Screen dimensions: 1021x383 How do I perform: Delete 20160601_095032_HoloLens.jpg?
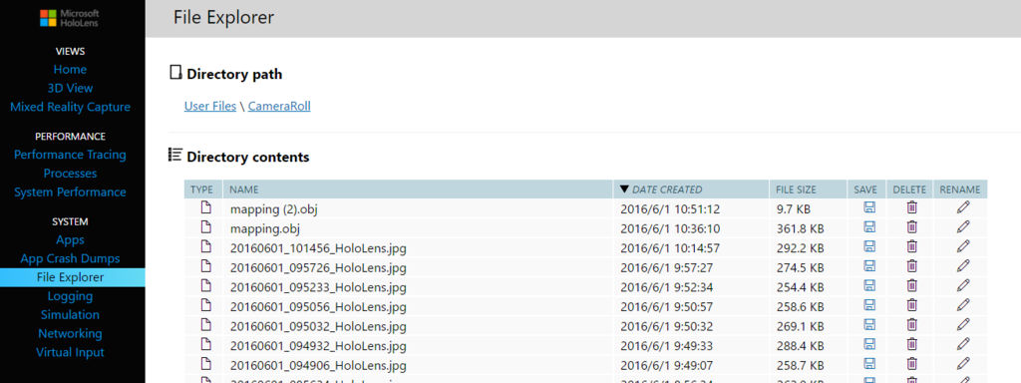(911, 324)
